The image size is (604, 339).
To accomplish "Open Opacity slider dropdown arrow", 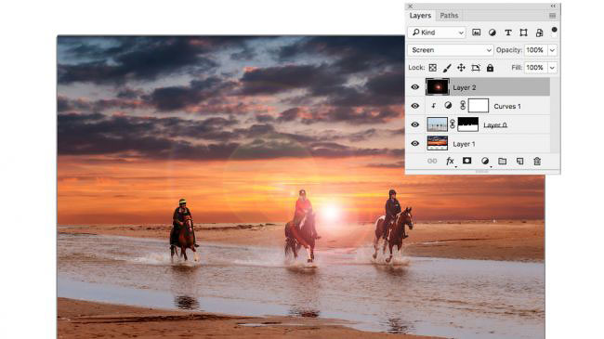I will [553, 50].
